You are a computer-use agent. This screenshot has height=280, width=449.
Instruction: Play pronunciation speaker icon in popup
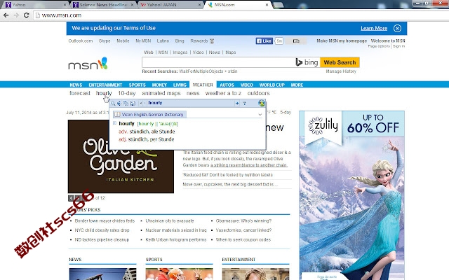(119, 103)
